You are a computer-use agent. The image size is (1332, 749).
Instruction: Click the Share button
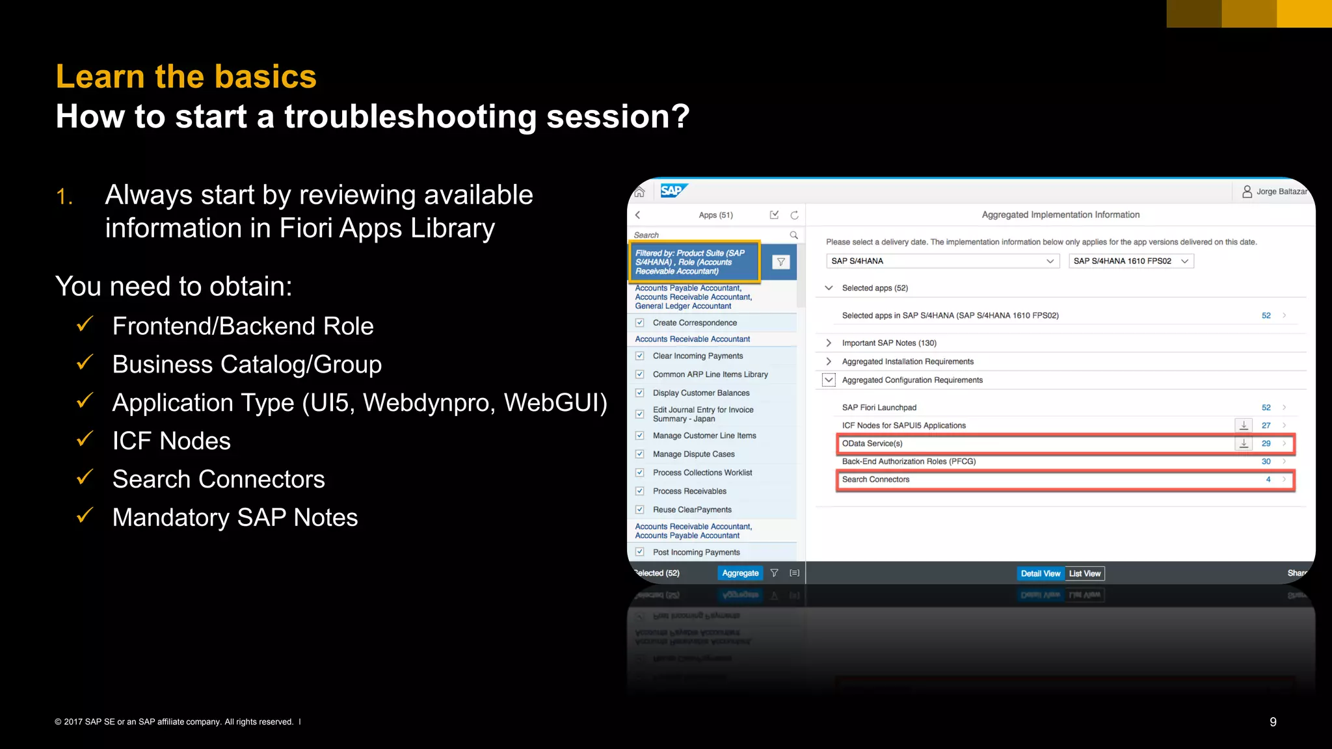[x=1297, y=573]
